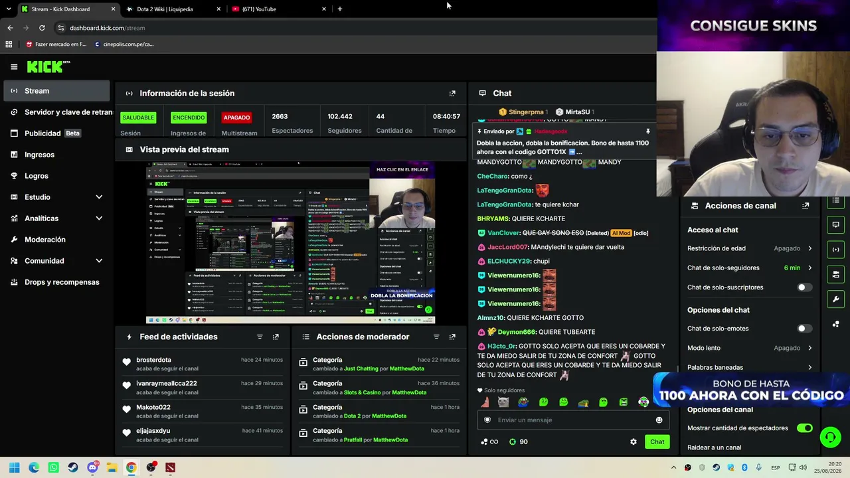
Task: Open the Windows Start menu
Action: (15, 467)
